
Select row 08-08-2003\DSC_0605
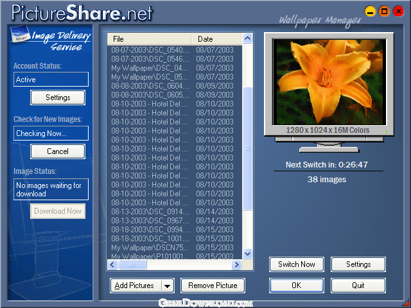point(174,94)
